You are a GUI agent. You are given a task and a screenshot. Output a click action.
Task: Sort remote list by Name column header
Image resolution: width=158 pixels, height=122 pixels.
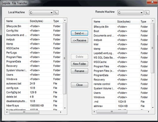coord(104,22)
